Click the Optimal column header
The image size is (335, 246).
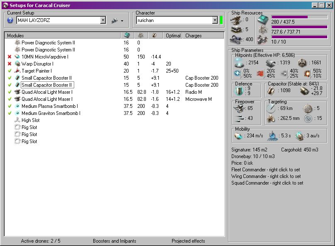[173, 35]
